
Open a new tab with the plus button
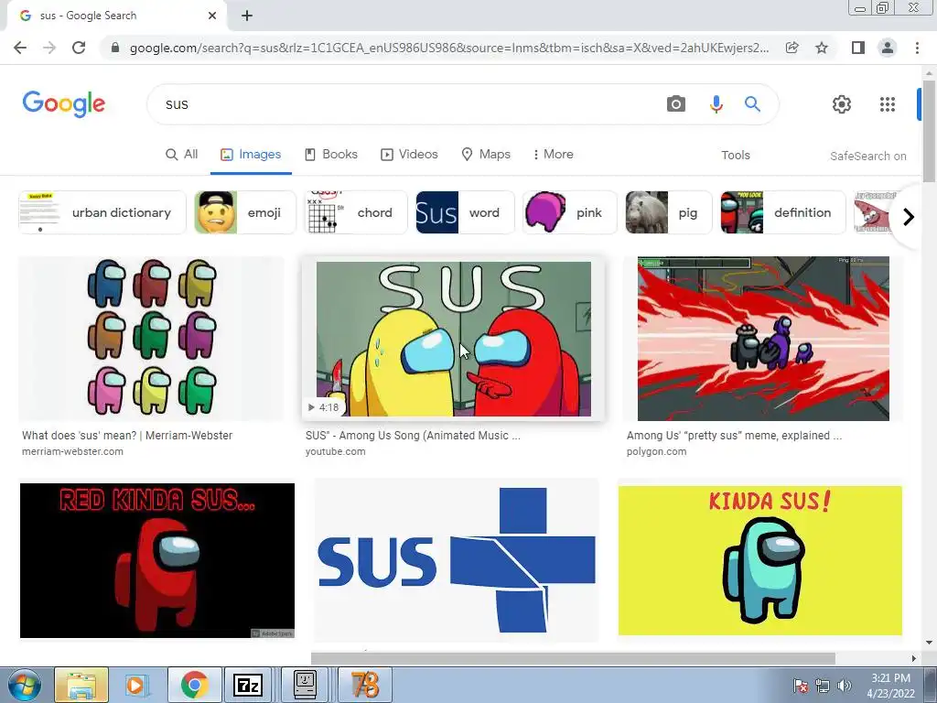coord(247,16)
